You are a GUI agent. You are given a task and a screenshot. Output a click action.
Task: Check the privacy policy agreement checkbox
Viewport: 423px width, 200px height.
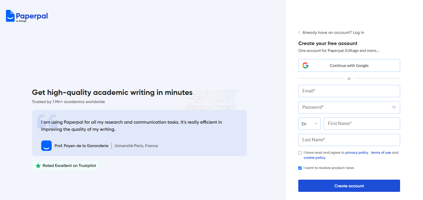(300, 153)
